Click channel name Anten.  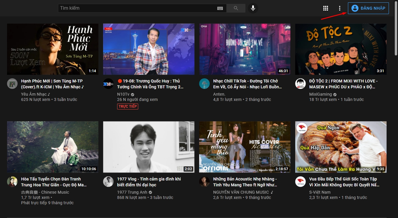pyautogui.click(x=219, y=94)
